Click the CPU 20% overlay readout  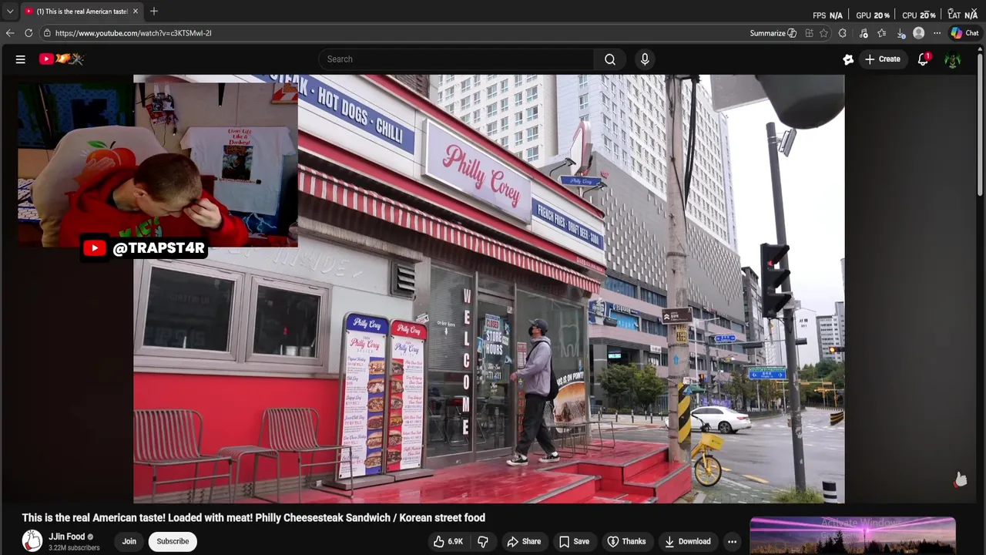point(919,15)
